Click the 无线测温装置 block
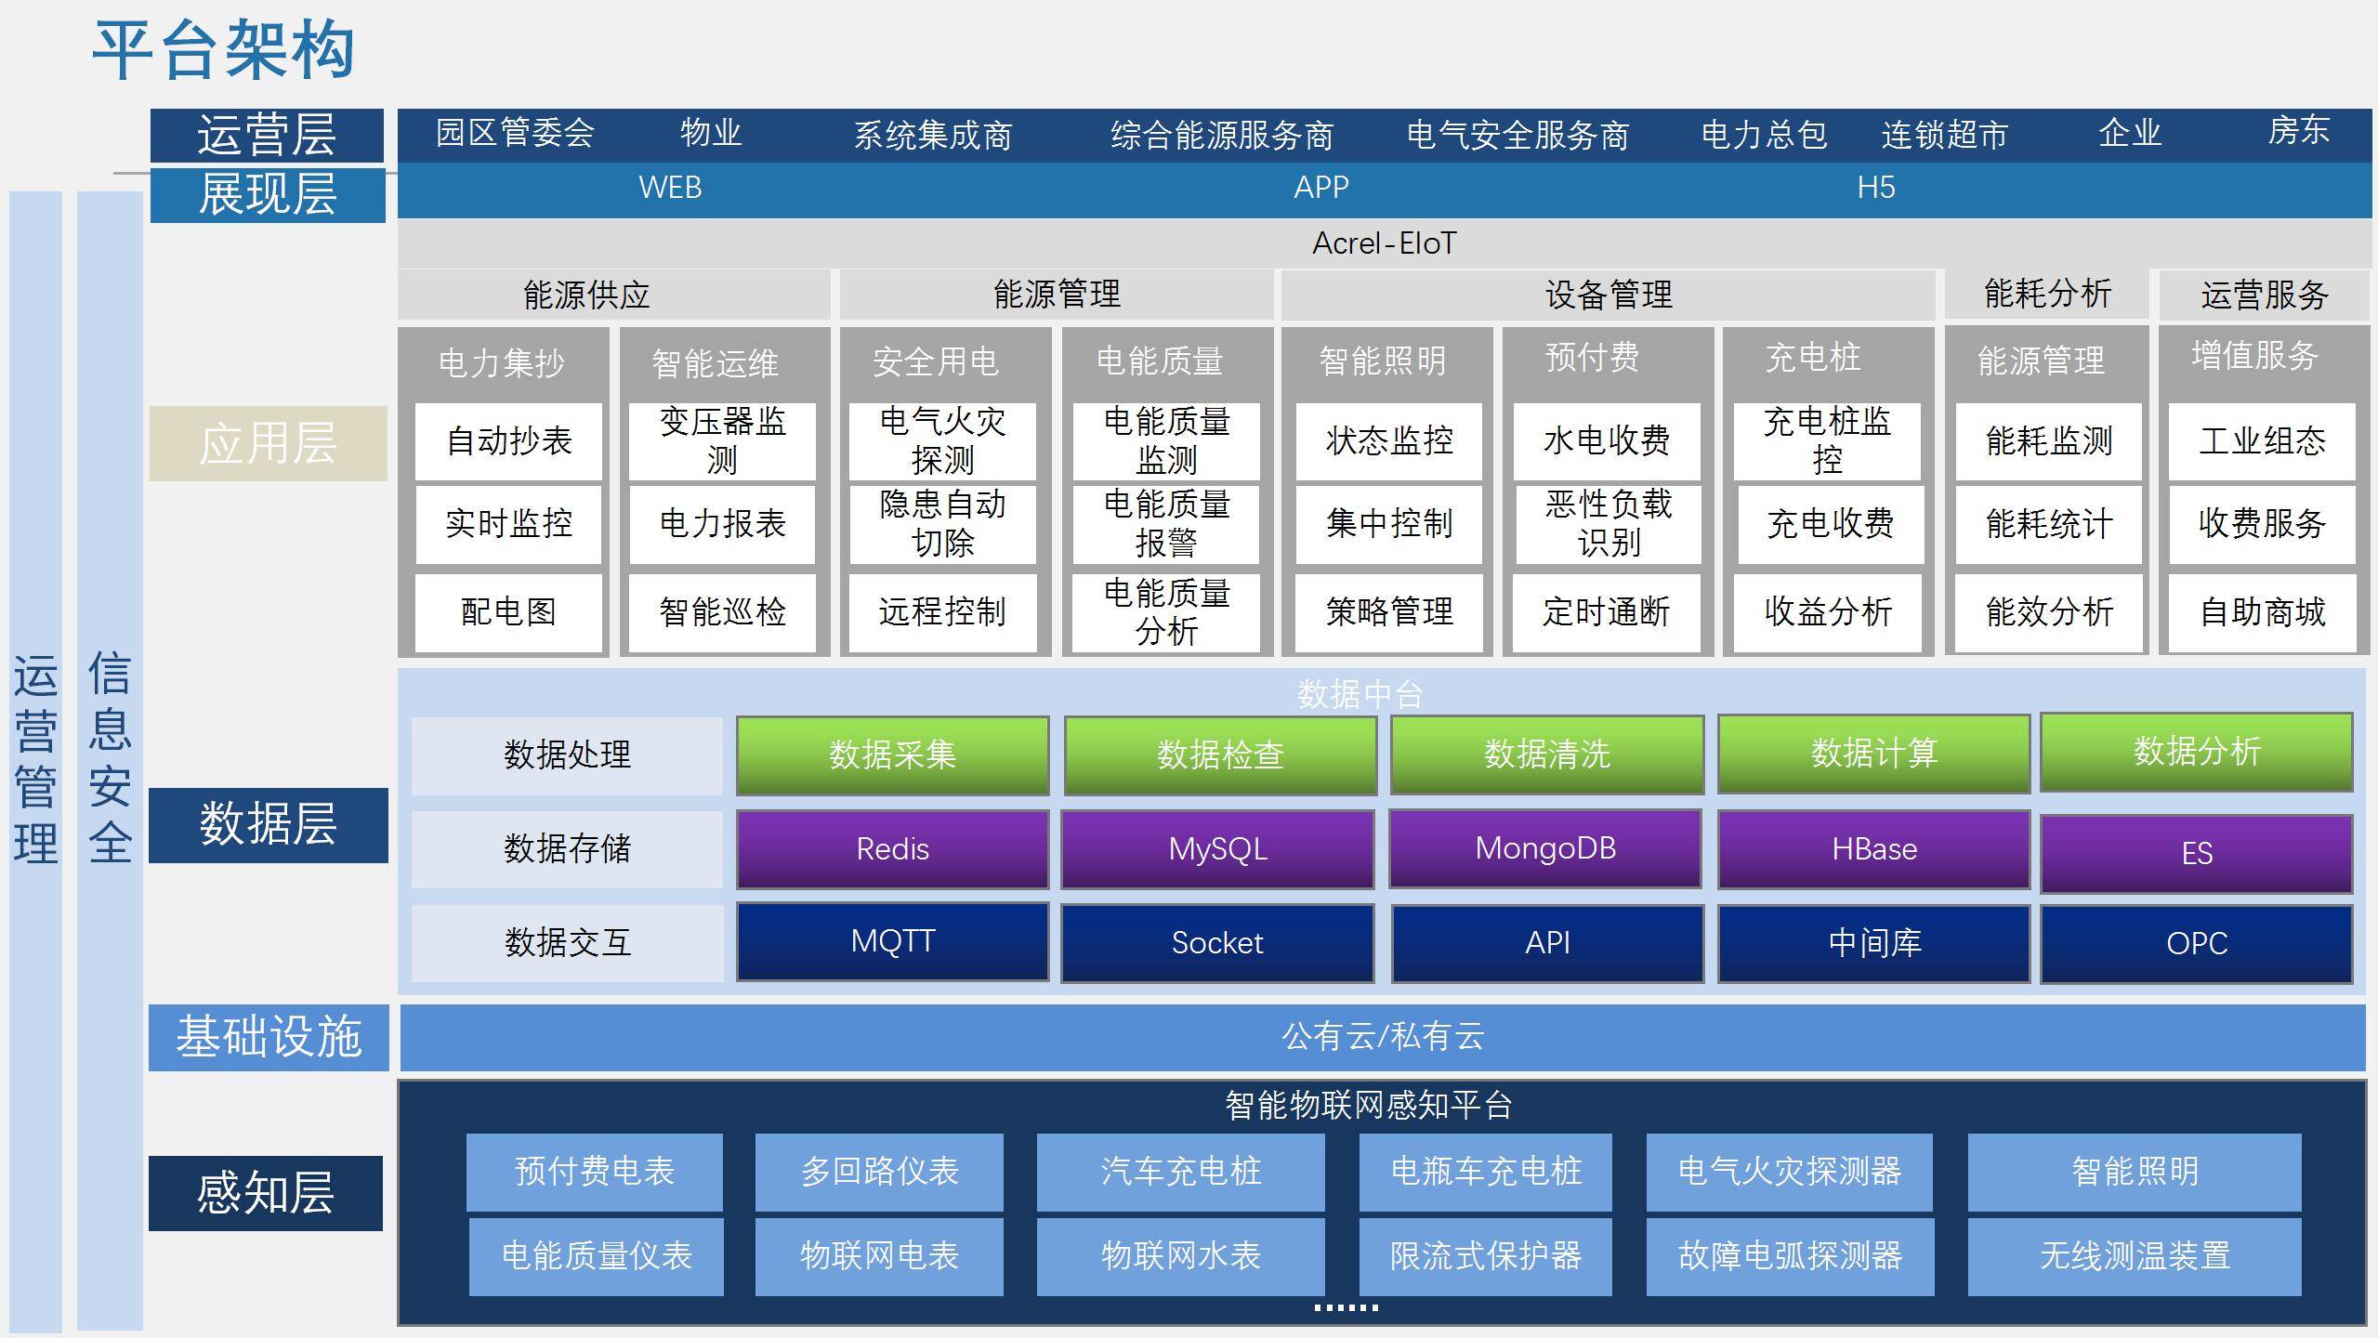Viewport: 2378px width, 1338px height. tap(2134, 1256)
